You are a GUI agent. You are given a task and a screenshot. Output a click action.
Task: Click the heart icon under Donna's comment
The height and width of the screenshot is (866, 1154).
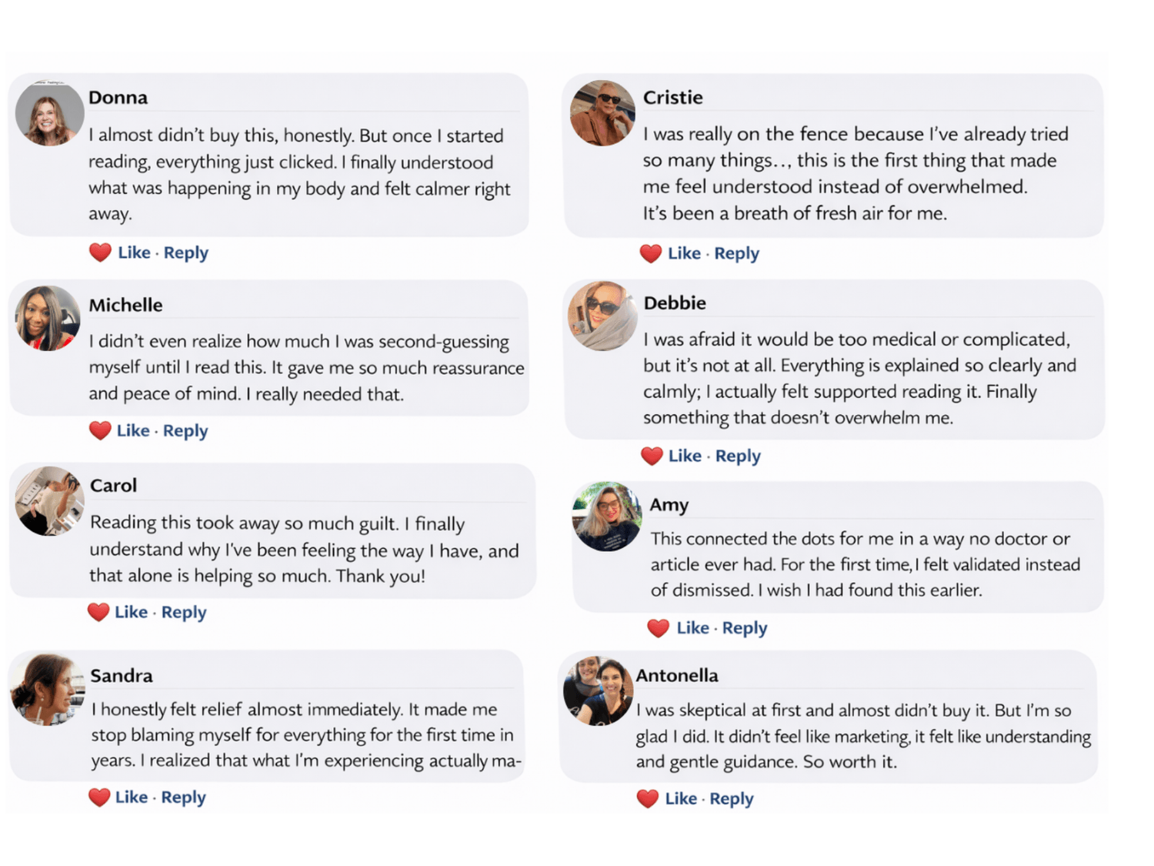point(100,252)
